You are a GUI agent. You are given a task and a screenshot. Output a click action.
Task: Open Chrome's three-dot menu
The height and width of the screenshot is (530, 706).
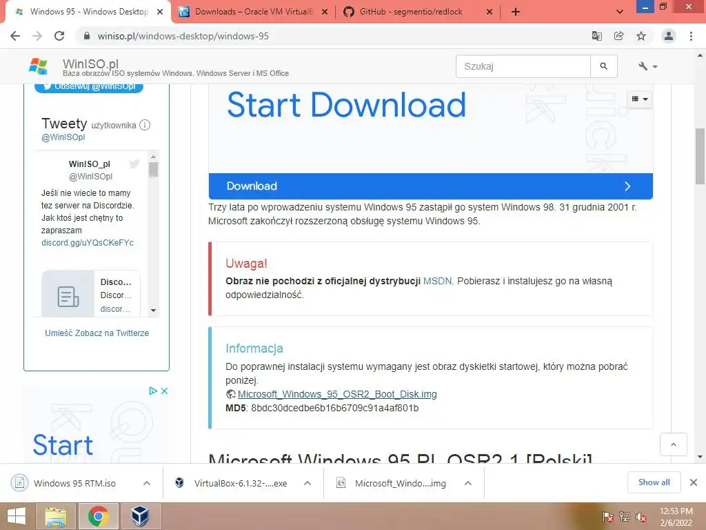click(x=691, y=36)
